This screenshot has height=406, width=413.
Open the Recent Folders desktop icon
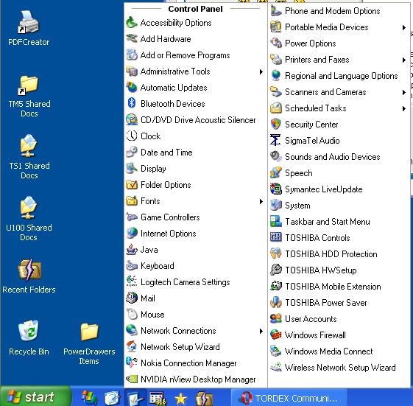point(29,276)
